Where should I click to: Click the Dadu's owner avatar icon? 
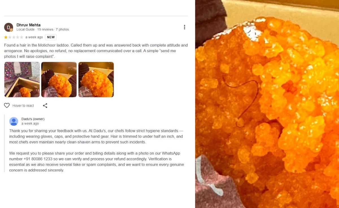point(14,121)
